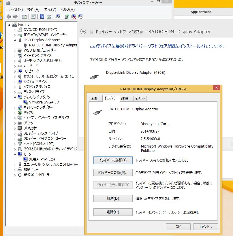Click the update driver software toolbar icon

[x=67, y=16]
